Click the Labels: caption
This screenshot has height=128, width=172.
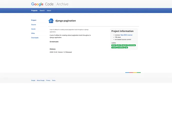[x=114, y=43]
